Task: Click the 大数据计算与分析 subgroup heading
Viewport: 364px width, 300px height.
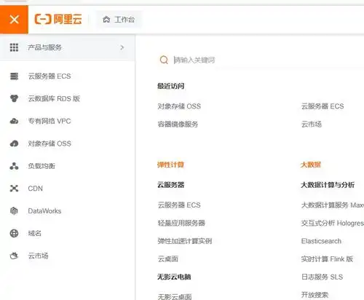Action: click(x=328, y=185)
